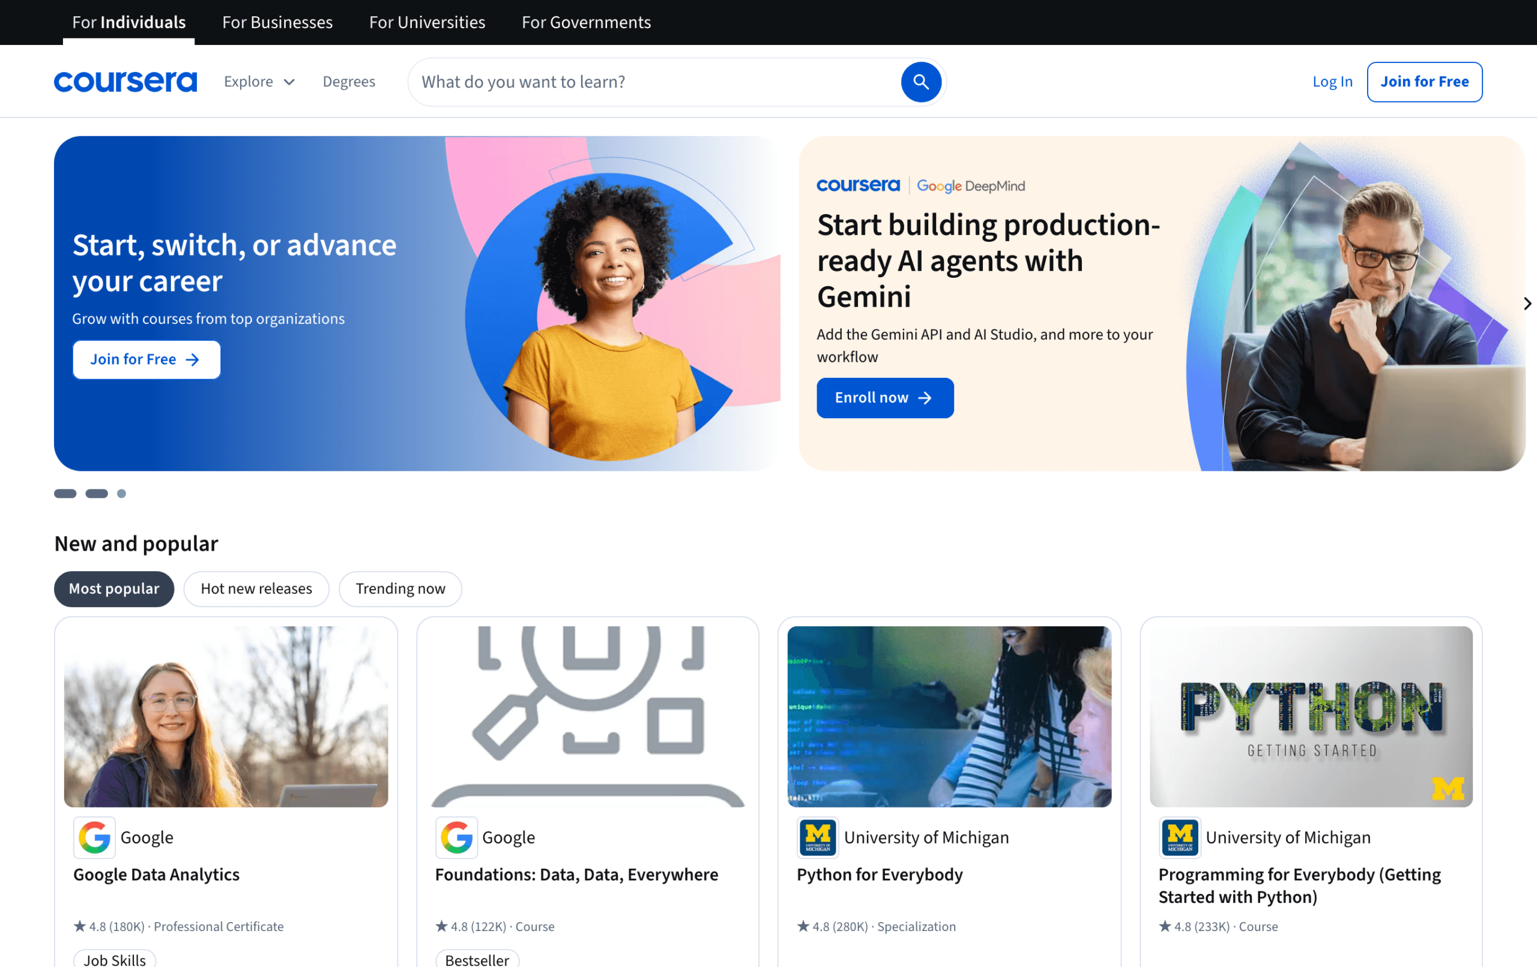Click Google logo on Google Data Analytics card
Image resolution: width=1537 pixels, height=967 pixels.
[x=94, y=837]
